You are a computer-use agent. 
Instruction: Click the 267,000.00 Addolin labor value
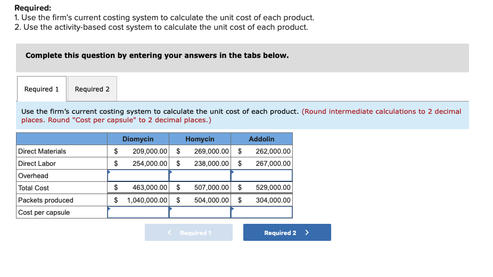[x=273, y=164]
